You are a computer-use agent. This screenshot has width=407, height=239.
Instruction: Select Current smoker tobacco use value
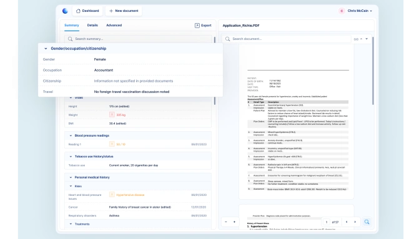[134, 165]
